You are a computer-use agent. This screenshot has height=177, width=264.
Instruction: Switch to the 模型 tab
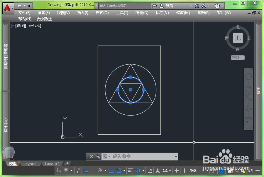click(x=13, y=164)
